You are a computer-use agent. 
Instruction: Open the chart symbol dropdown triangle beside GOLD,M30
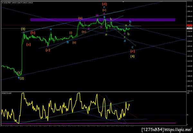click(3, 3)
